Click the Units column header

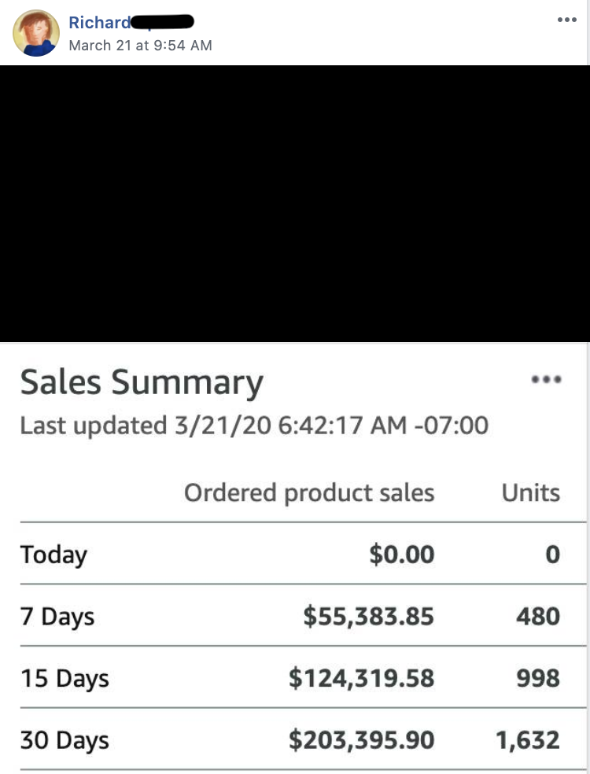(x=531, y=492)
